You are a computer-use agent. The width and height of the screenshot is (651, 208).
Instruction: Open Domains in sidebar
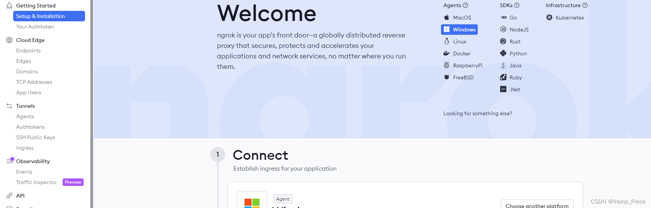27,71
